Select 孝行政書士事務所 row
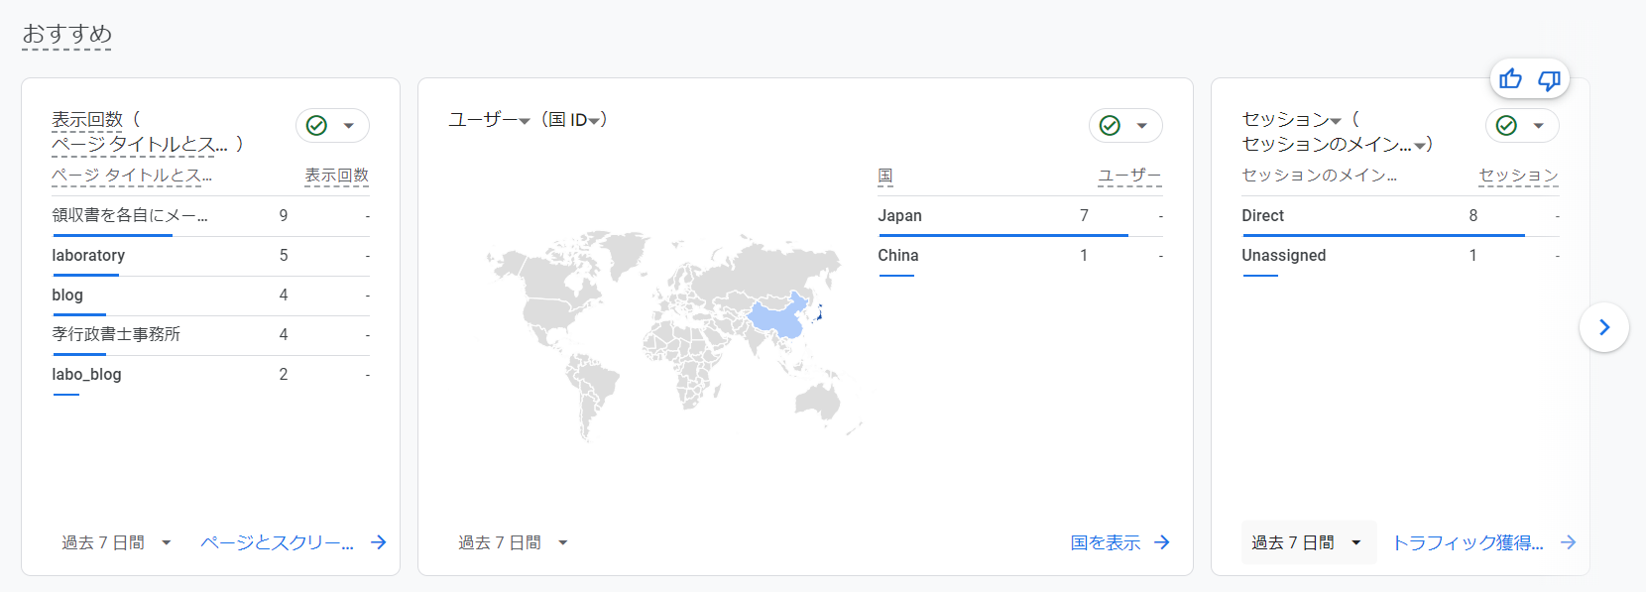1646x592 pixels. 210,335
